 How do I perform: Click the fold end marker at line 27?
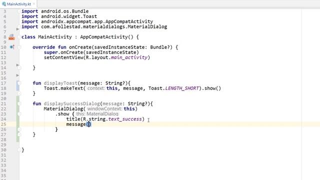tap(19, 134)
